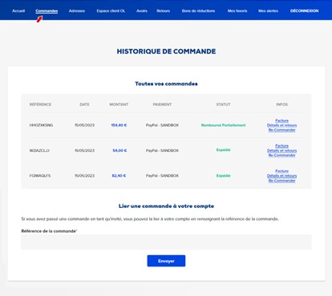Click Re-Commander for the 82,40 € order
Screen dimensions: 332x296
click(x=281, y=181)
